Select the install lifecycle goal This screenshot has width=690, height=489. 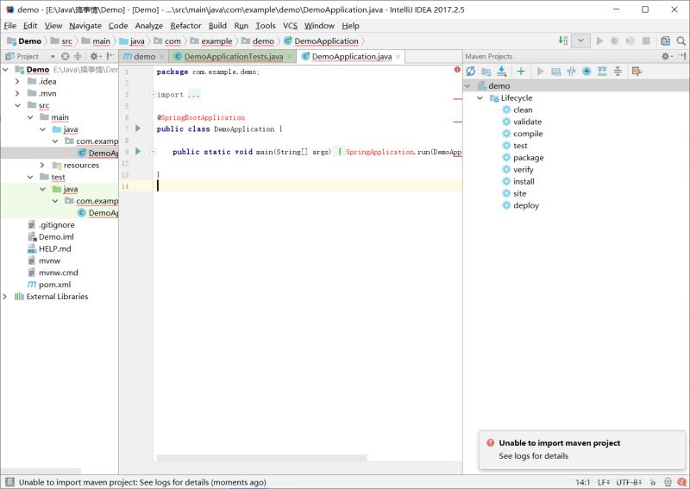(524, 182)
